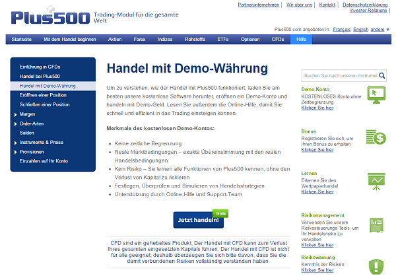Viewport: 396px width, 278px height.
Task: Click the Bonus dollar coin icon
Action: tap(376, 137)
